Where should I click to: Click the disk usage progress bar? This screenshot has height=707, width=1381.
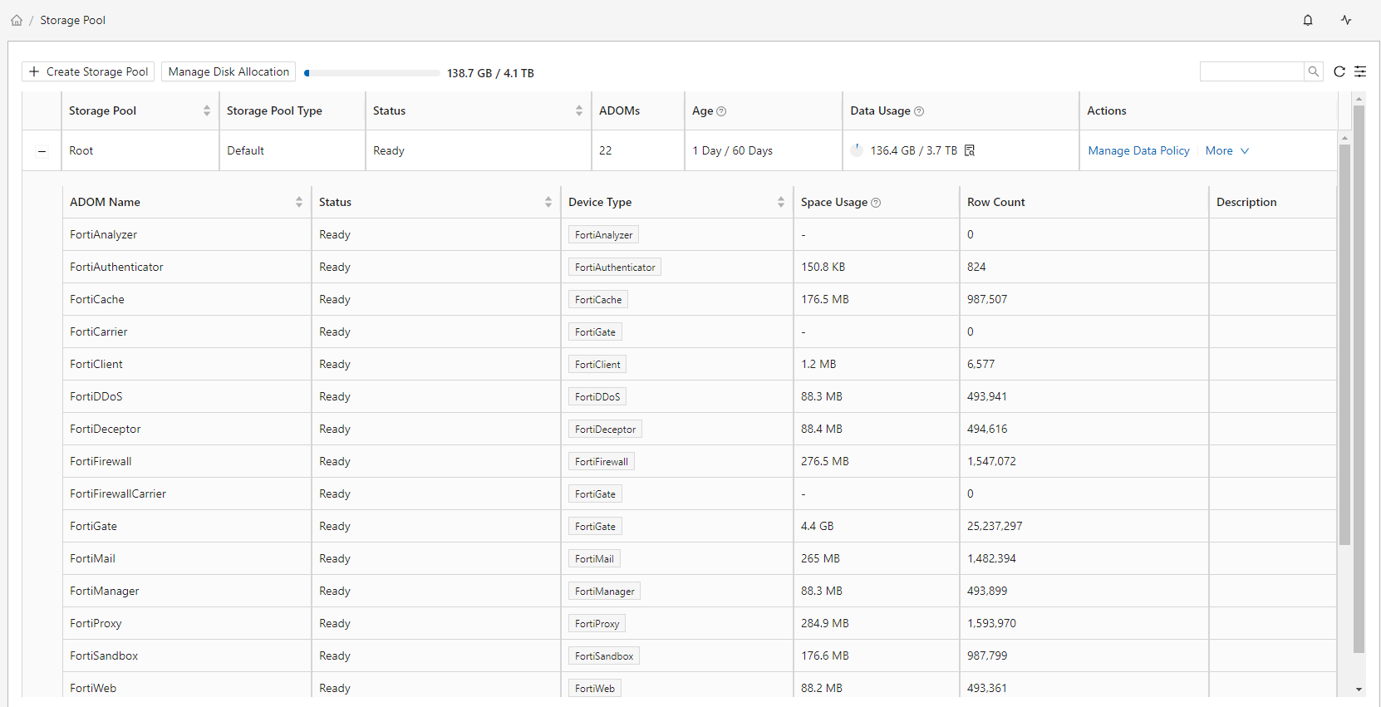point(372,73)
